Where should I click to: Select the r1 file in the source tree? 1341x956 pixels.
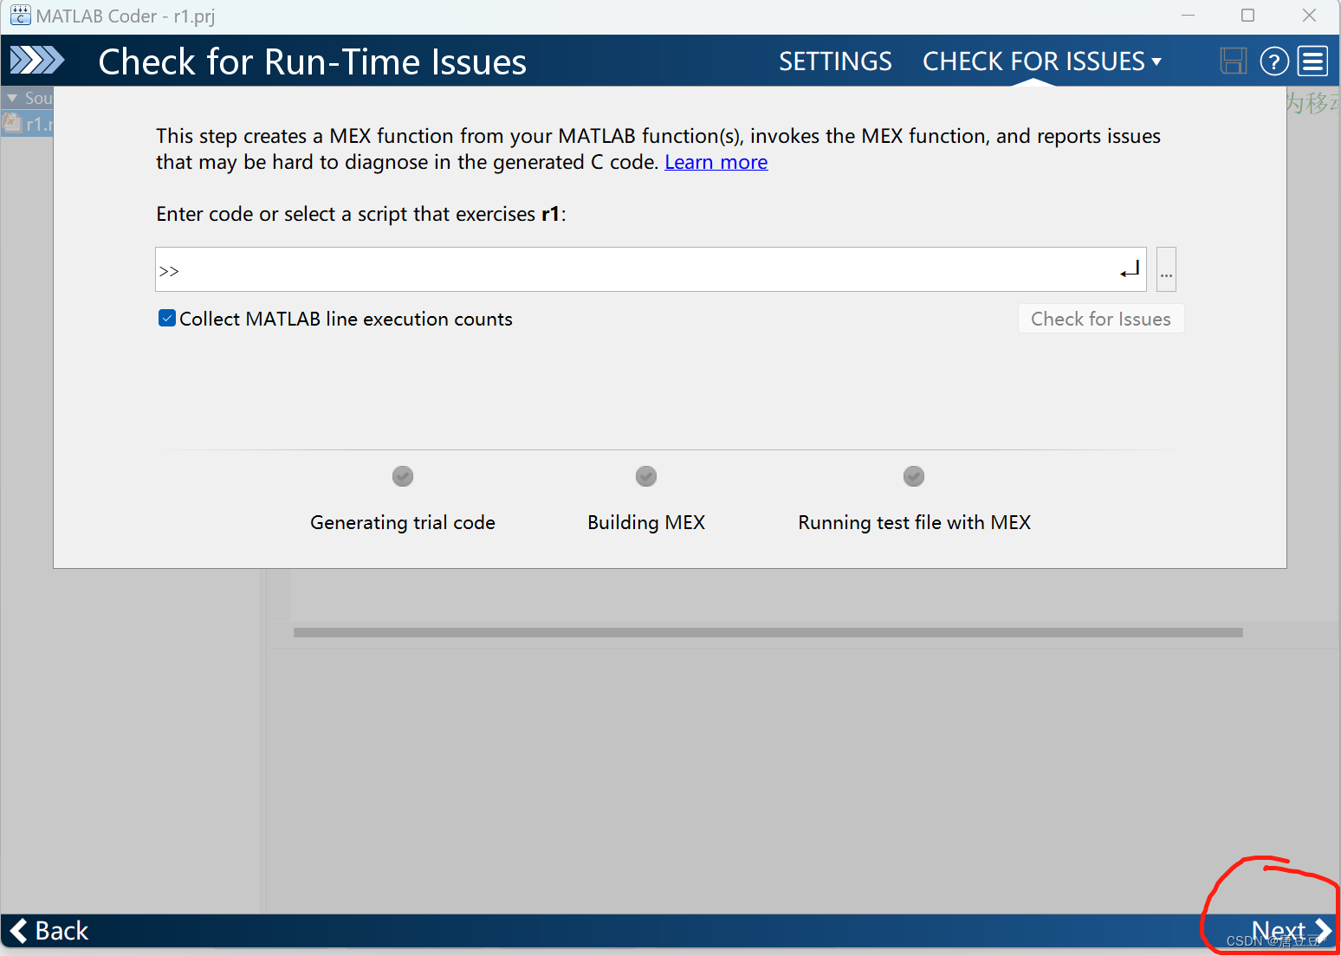[x=28, y=124]
